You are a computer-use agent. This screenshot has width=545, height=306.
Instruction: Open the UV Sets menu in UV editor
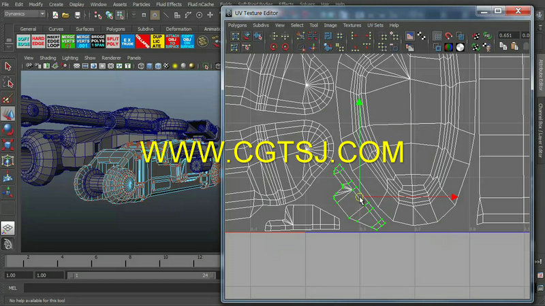[375, 25]
